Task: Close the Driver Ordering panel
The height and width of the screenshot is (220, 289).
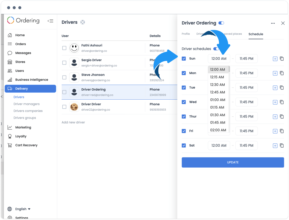Action: click(x=283, y=23)
